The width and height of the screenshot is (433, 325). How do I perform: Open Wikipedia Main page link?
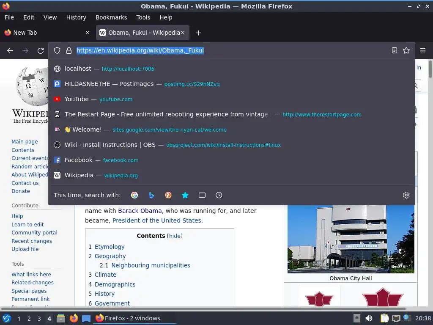tap(25, 141)
